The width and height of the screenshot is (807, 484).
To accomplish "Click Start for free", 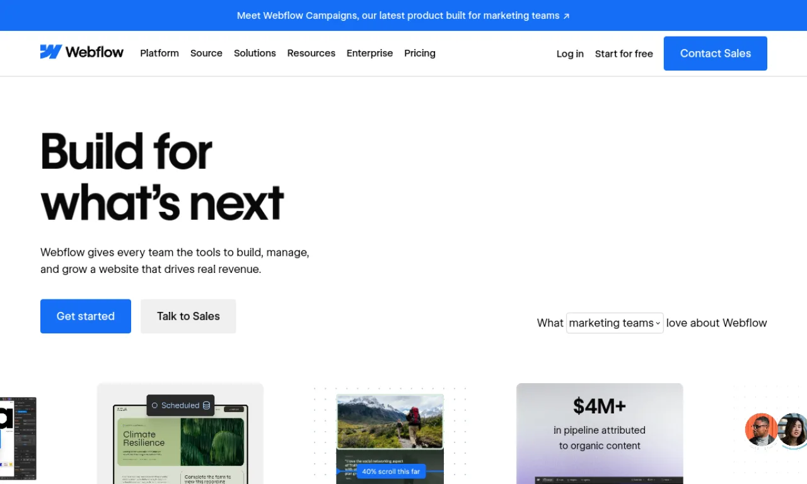I will 624,54.
